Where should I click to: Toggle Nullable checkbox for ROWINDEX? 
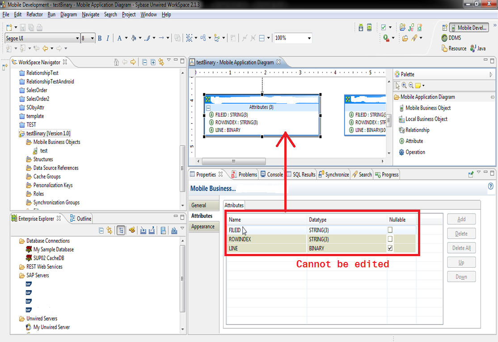point(390,239)
